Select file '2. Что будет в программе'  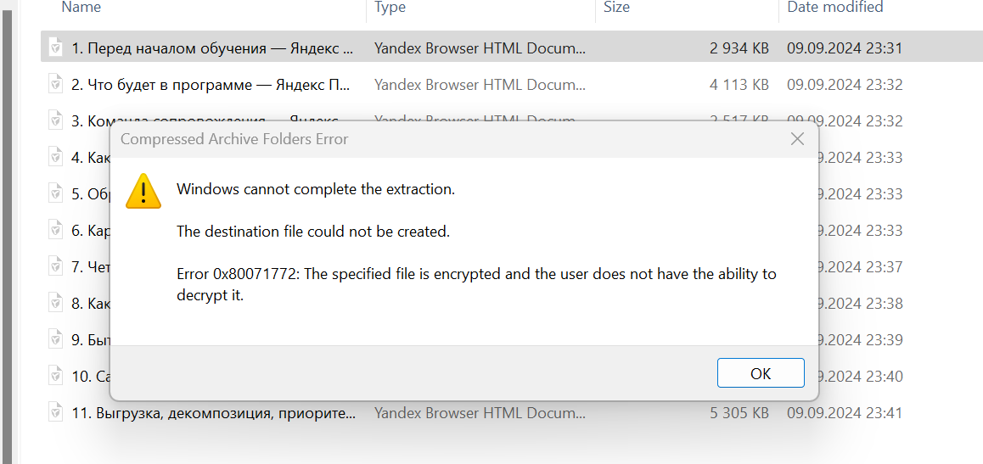[x=212, y=85]
